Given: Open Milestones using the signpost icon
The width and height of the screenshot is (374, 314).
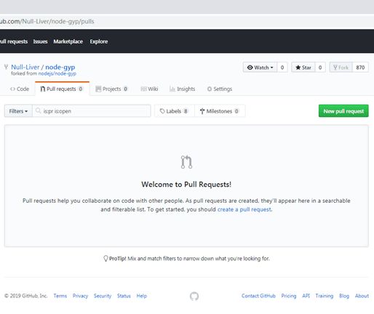Looking at the screenshot, I should (202, 111).
